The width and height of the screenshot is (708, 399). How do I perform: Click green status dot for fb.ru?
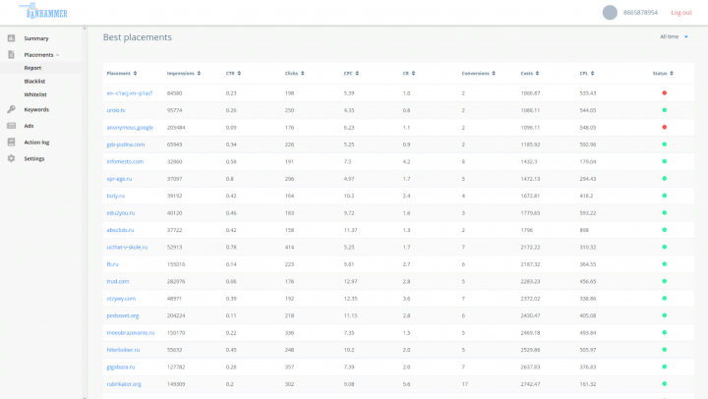point(664,264)
